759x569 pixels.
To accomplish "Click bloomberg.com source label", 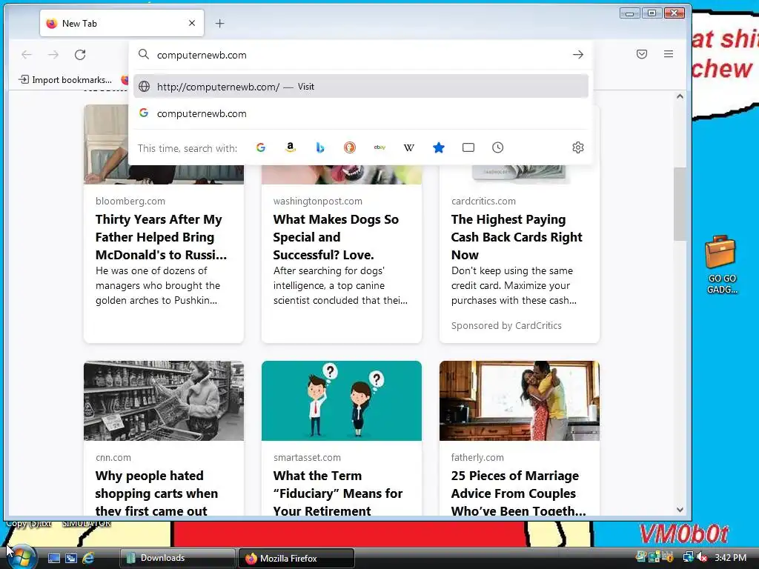I will [130, 201].
